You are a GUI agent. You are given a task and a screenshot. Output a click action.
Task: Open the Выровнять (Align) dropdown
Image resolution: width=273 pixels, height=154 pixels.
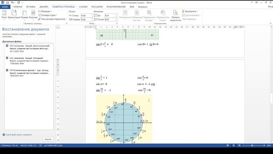[190, 12]
